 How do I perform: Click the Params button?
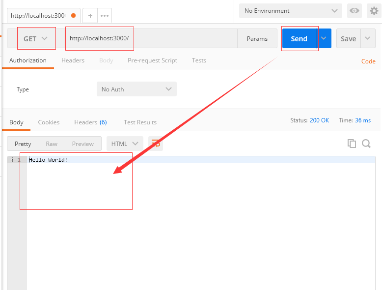point(257,38)
